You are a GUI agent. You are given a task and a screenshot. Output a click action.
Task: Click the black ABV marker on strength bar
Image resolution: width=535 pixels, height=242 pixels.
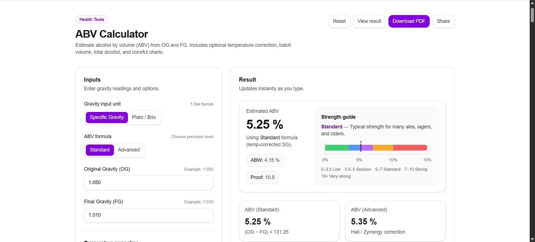[x=361, y=147]
